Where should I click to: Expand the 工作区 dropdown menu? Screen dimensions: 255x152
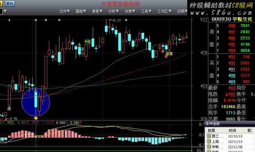[x=164, y=11]
